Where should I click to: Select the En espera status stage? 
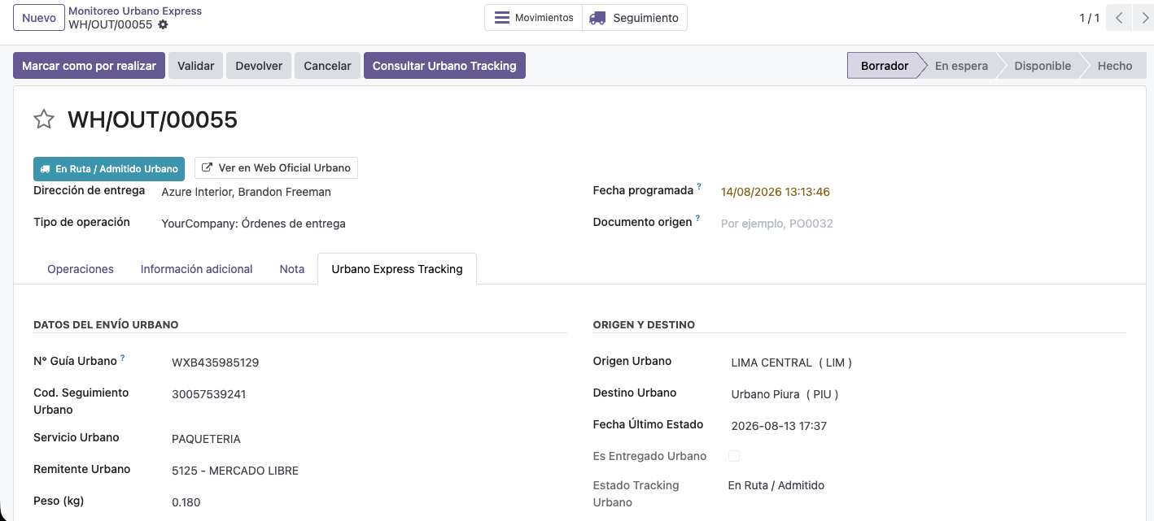[x=961, y=66]
